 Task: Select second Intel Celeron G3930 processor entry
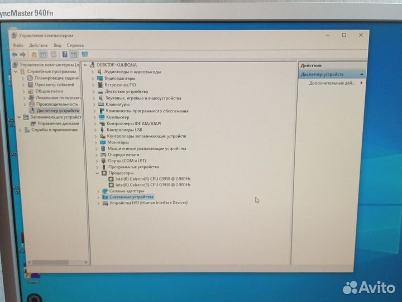[x=153, y=185]
